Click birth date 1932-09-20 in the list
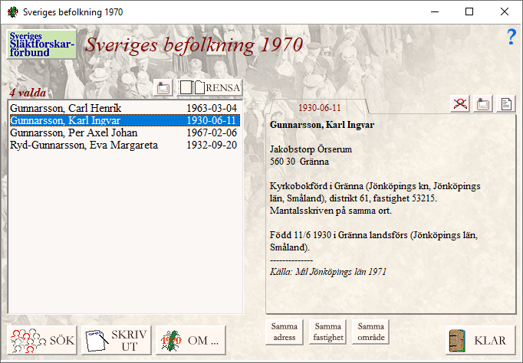The width and height of the screenshot is (523, 363). [x=212, y=145]
